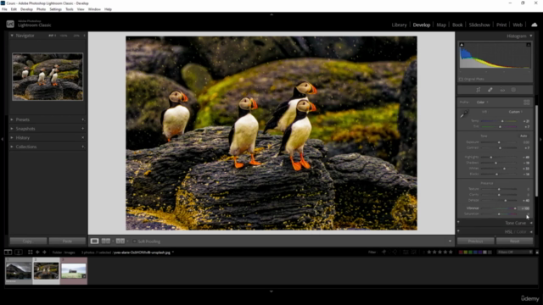Filter by five star rating

click(x=451, y=252)
